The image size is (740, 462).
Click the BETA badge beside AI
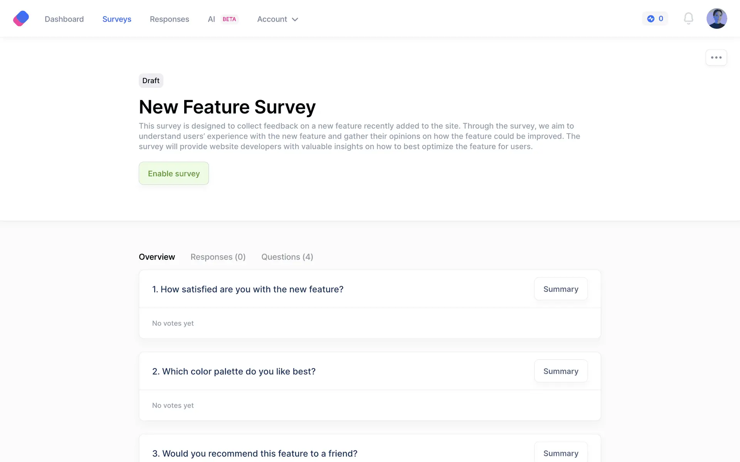[x=229, y=19]
